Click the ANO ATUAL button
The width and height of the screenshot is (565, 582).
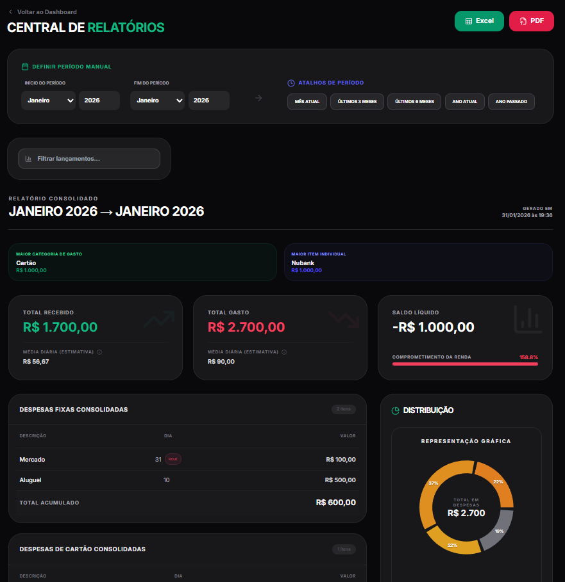click(464, 101)
